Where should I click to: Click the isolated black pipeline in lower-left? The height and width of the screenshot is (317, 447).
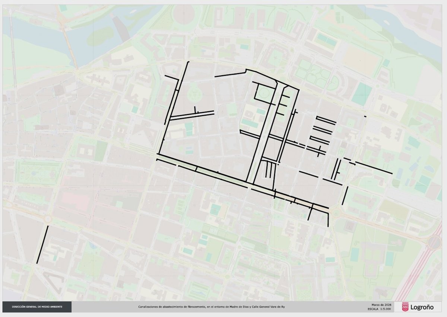[42, 244]
